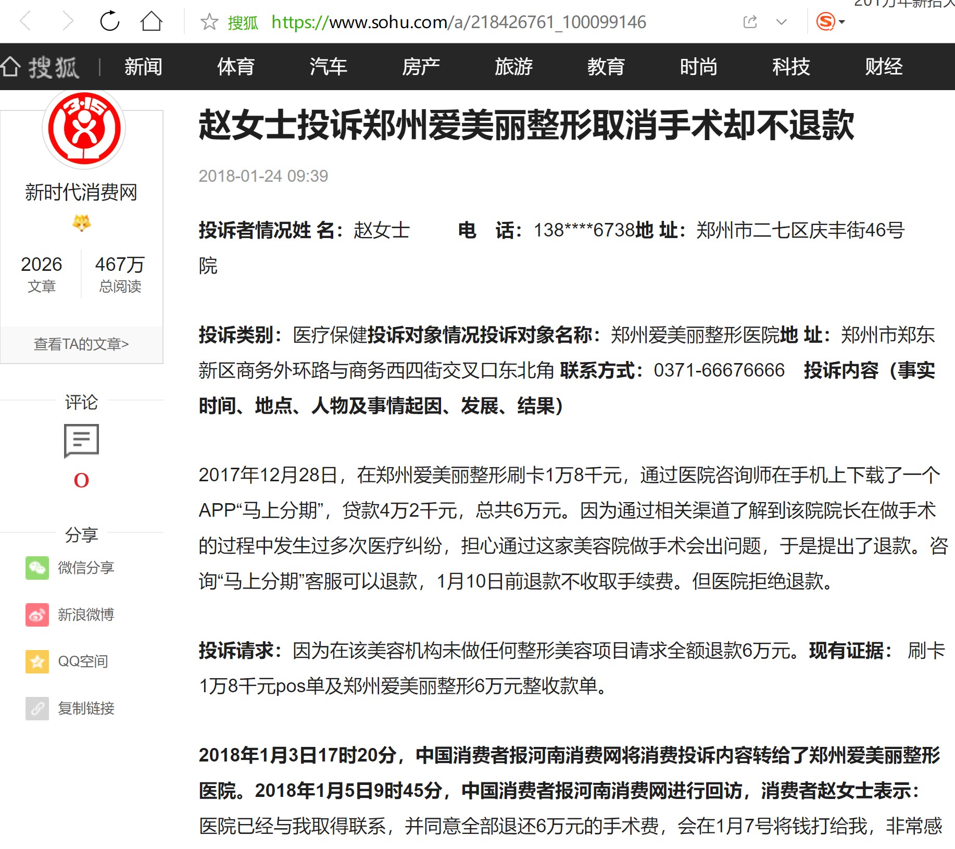
Task: Click the browser back arrow
Action: (25, 22)
